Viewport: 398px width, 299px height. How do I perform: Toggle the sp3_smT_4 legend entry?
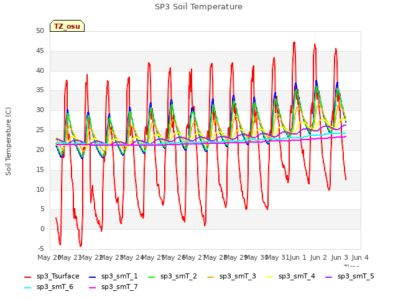tap(290, 277)
